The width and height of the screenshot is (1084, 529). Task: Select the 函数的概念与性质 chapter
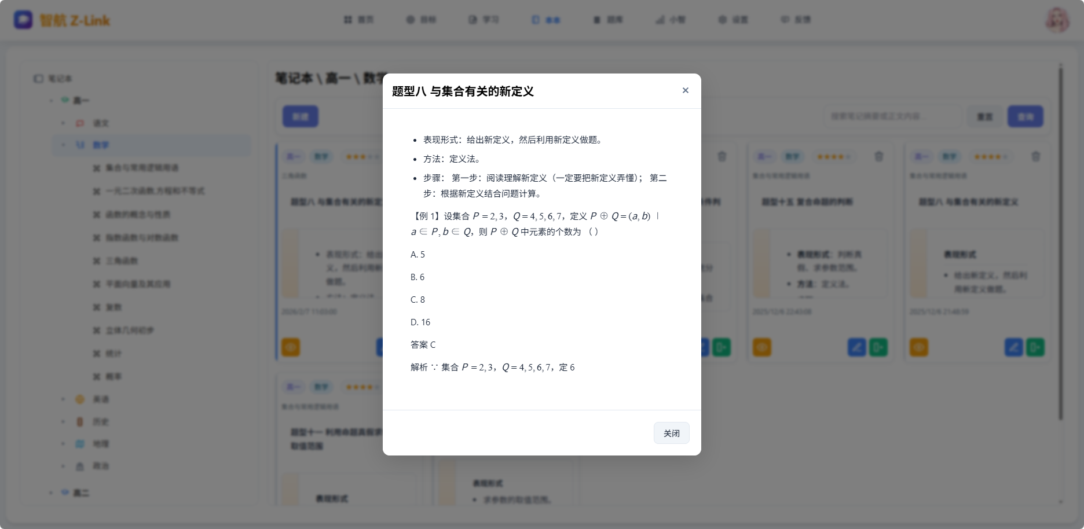pos(138,215)
